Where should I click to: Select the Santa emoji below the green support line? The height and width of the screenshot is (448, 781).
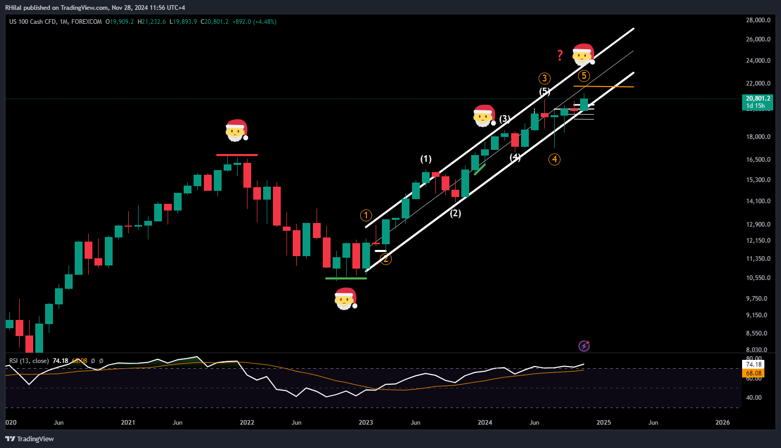point(345,299)
